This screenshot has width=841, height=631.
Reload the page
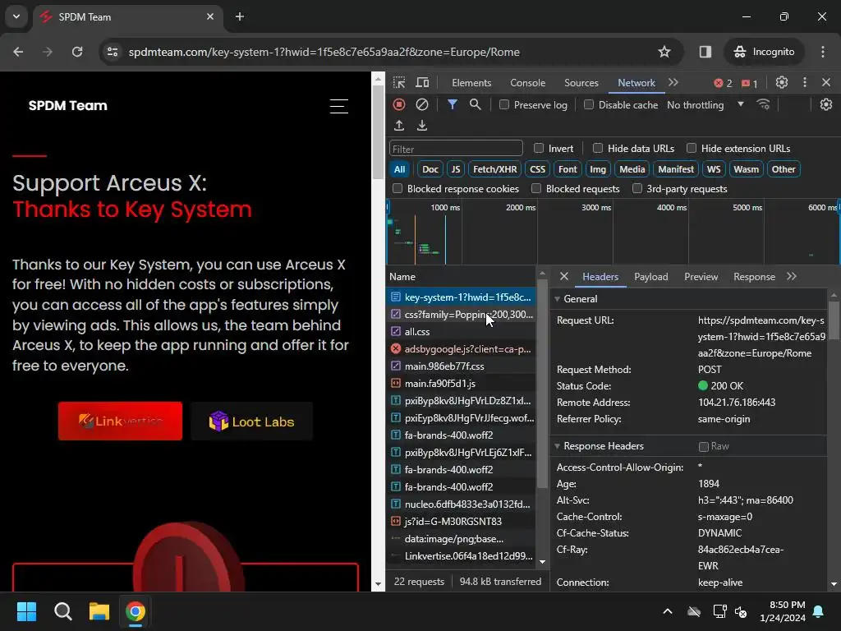(x=77, y=52)
